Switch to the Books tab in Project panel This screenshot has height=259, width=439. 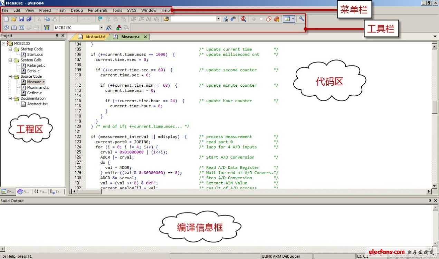coord(23,192)
